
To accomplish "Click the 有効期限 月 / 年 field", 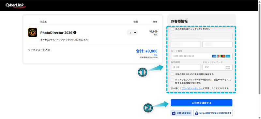I will tap(186, 67).
